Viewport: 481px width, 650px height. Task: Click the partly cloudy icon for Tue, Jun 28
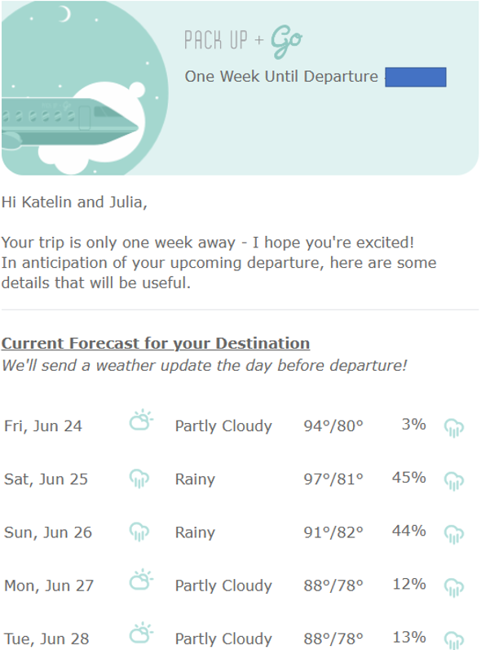(141, 633)
